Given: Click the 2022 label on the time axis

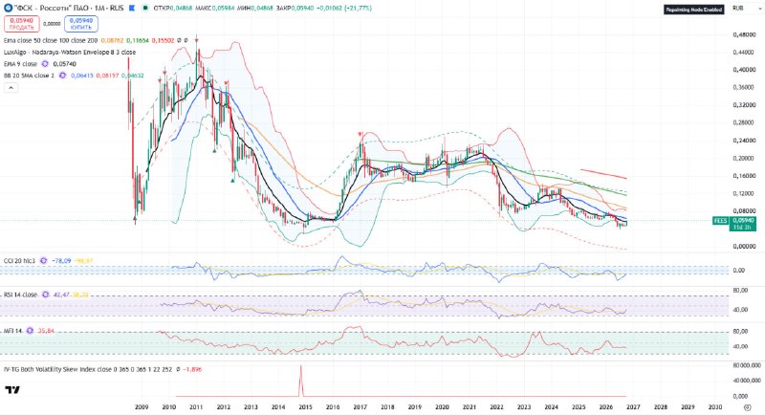Looking at the screenshot, I should point(496,407).
